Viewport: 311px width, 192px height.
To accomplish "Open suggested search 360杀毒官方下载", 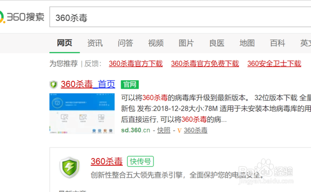I will (x=135, y=64).
